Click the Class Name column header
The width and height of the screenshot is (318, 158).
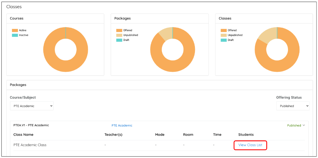(23, 135)
